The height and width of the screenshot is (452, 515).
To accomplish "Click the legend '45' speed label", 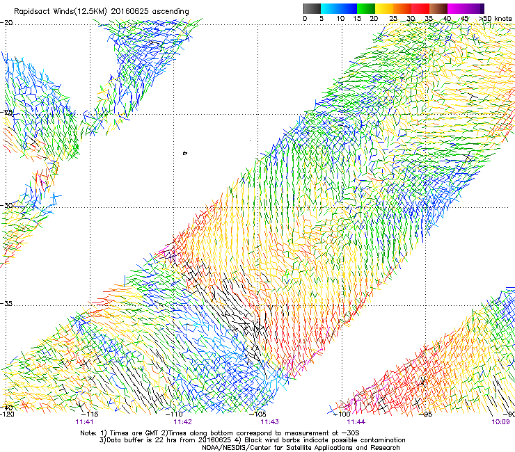I will pyautogui.click(x=464, y=19).
